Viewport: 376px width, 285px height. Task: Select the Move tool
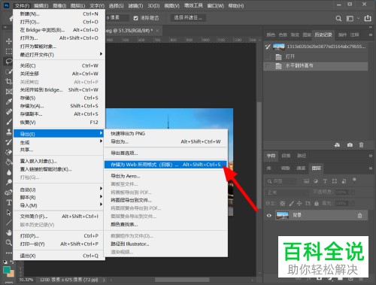9,41
